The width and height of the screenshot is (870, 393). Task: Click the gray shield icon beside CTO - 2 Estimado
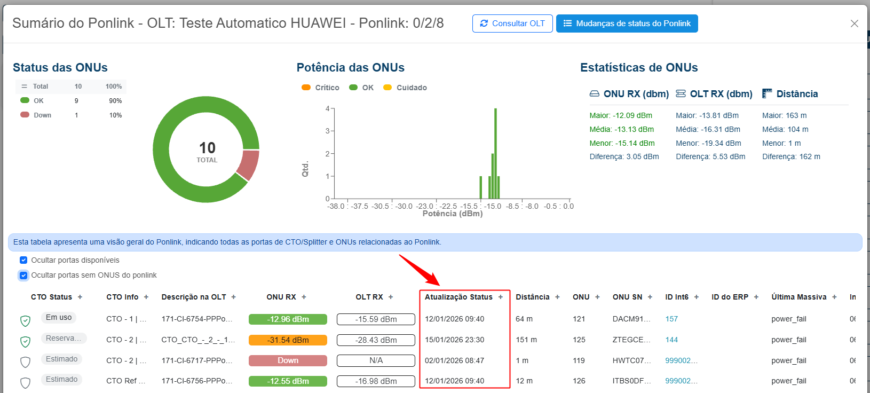click(x=25, y=362)
